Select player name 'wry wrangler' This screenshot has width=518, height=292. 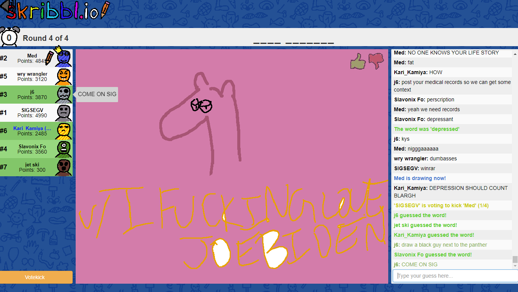pyautogui.click(x=32, y=74)
